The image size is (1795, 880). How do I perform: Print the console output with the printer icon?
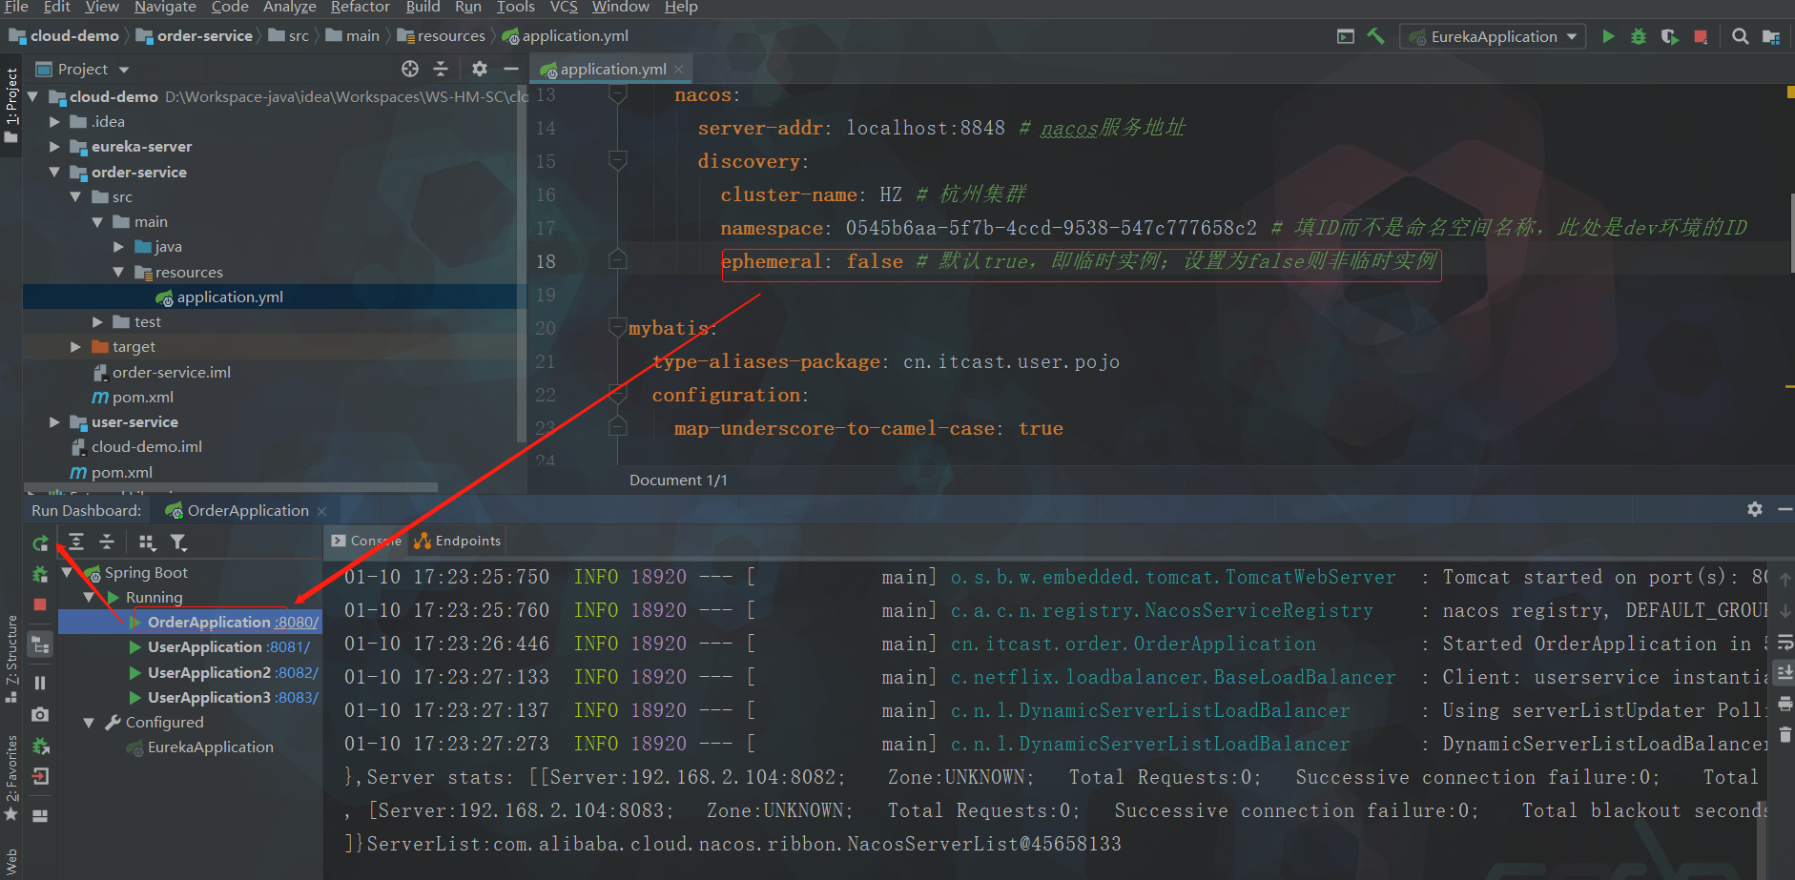[1785, 704]
